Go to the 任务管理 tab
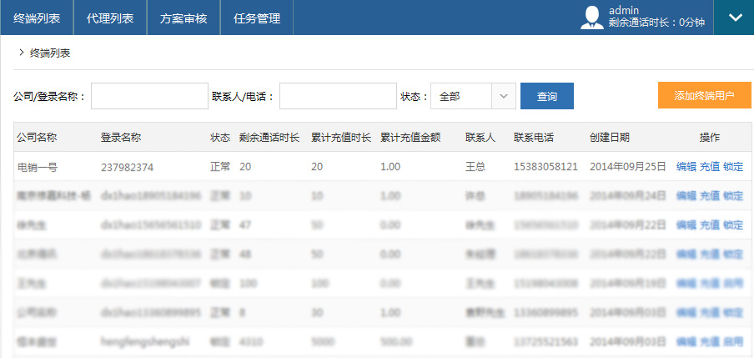The width and height of the screenshot is (754, 358). point(257,18)
